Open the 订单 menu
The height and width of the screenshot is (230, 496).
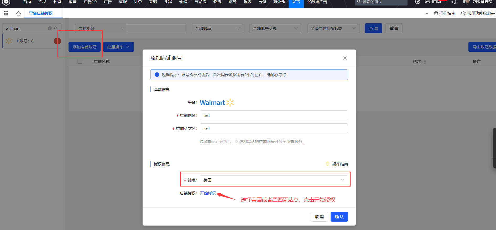click(x=138, y=2)
